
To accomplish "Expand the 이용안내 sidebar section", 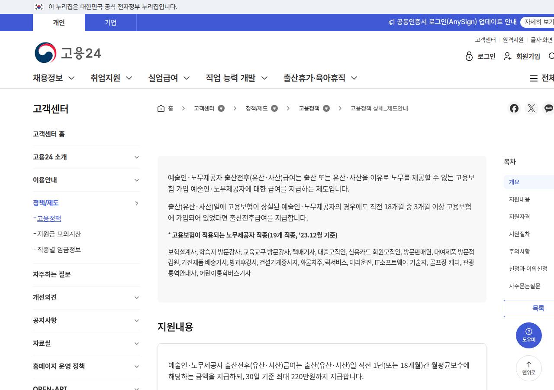I will 87,180.
